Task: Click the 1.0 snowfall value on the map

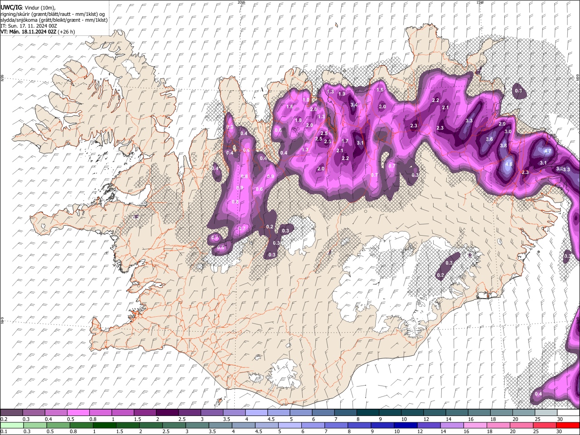Action: coord(306,100)
